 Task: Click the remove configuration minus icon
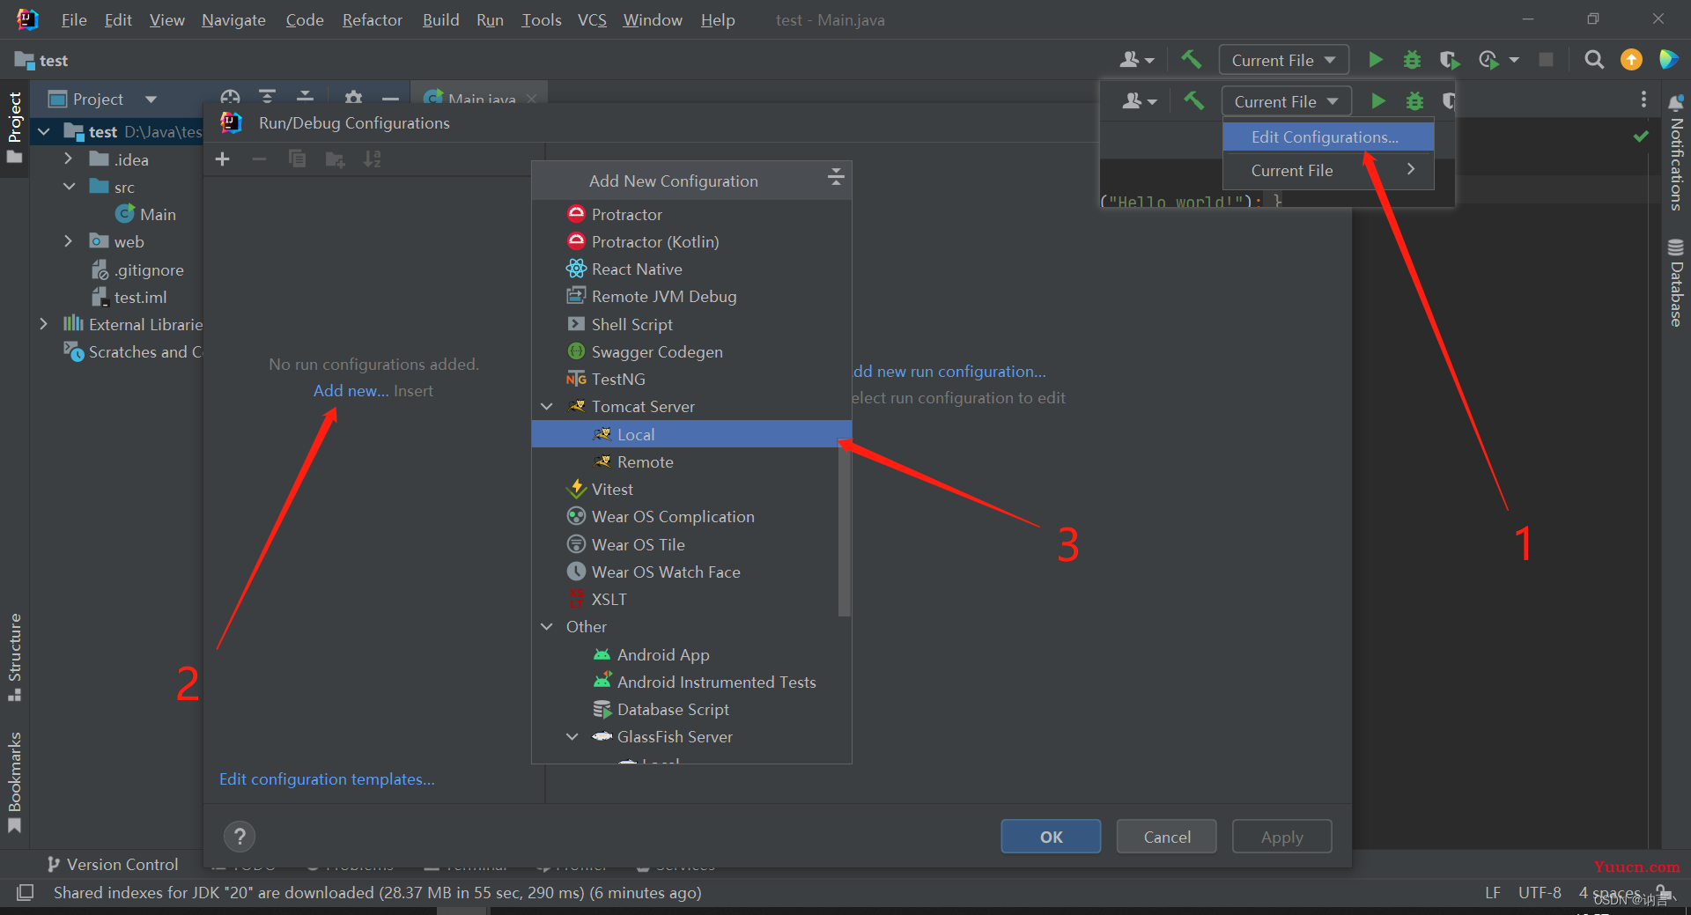pos(259,159)
